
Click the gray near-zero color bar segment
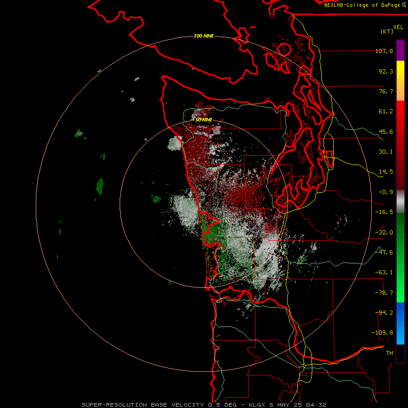click(x=400, y=202)
